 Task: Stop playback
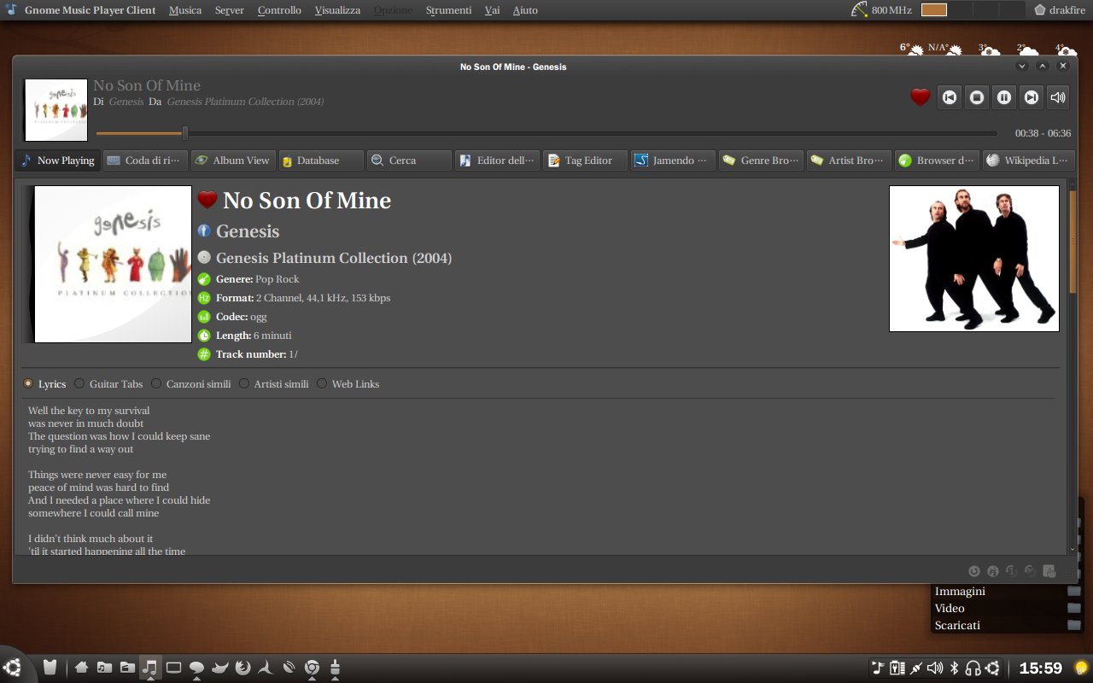[x=976, y=97]
